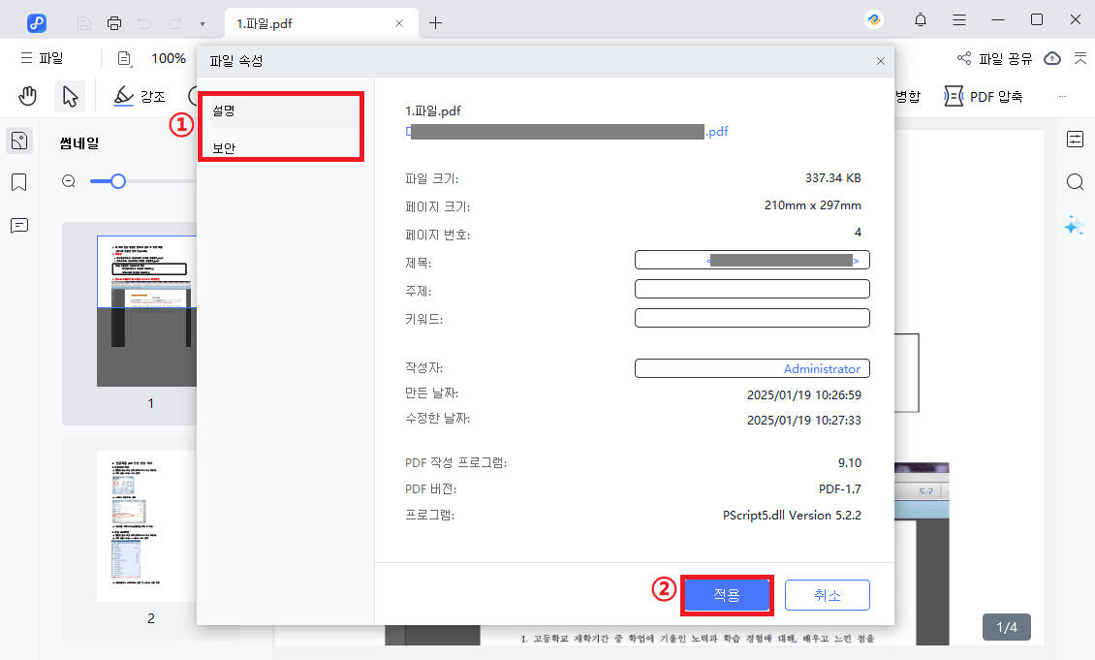This screenshot has height=660, width=1095.
Task: Click the 337.34 KB file size value
Action: pyautogui.click(x=833, y=178)
